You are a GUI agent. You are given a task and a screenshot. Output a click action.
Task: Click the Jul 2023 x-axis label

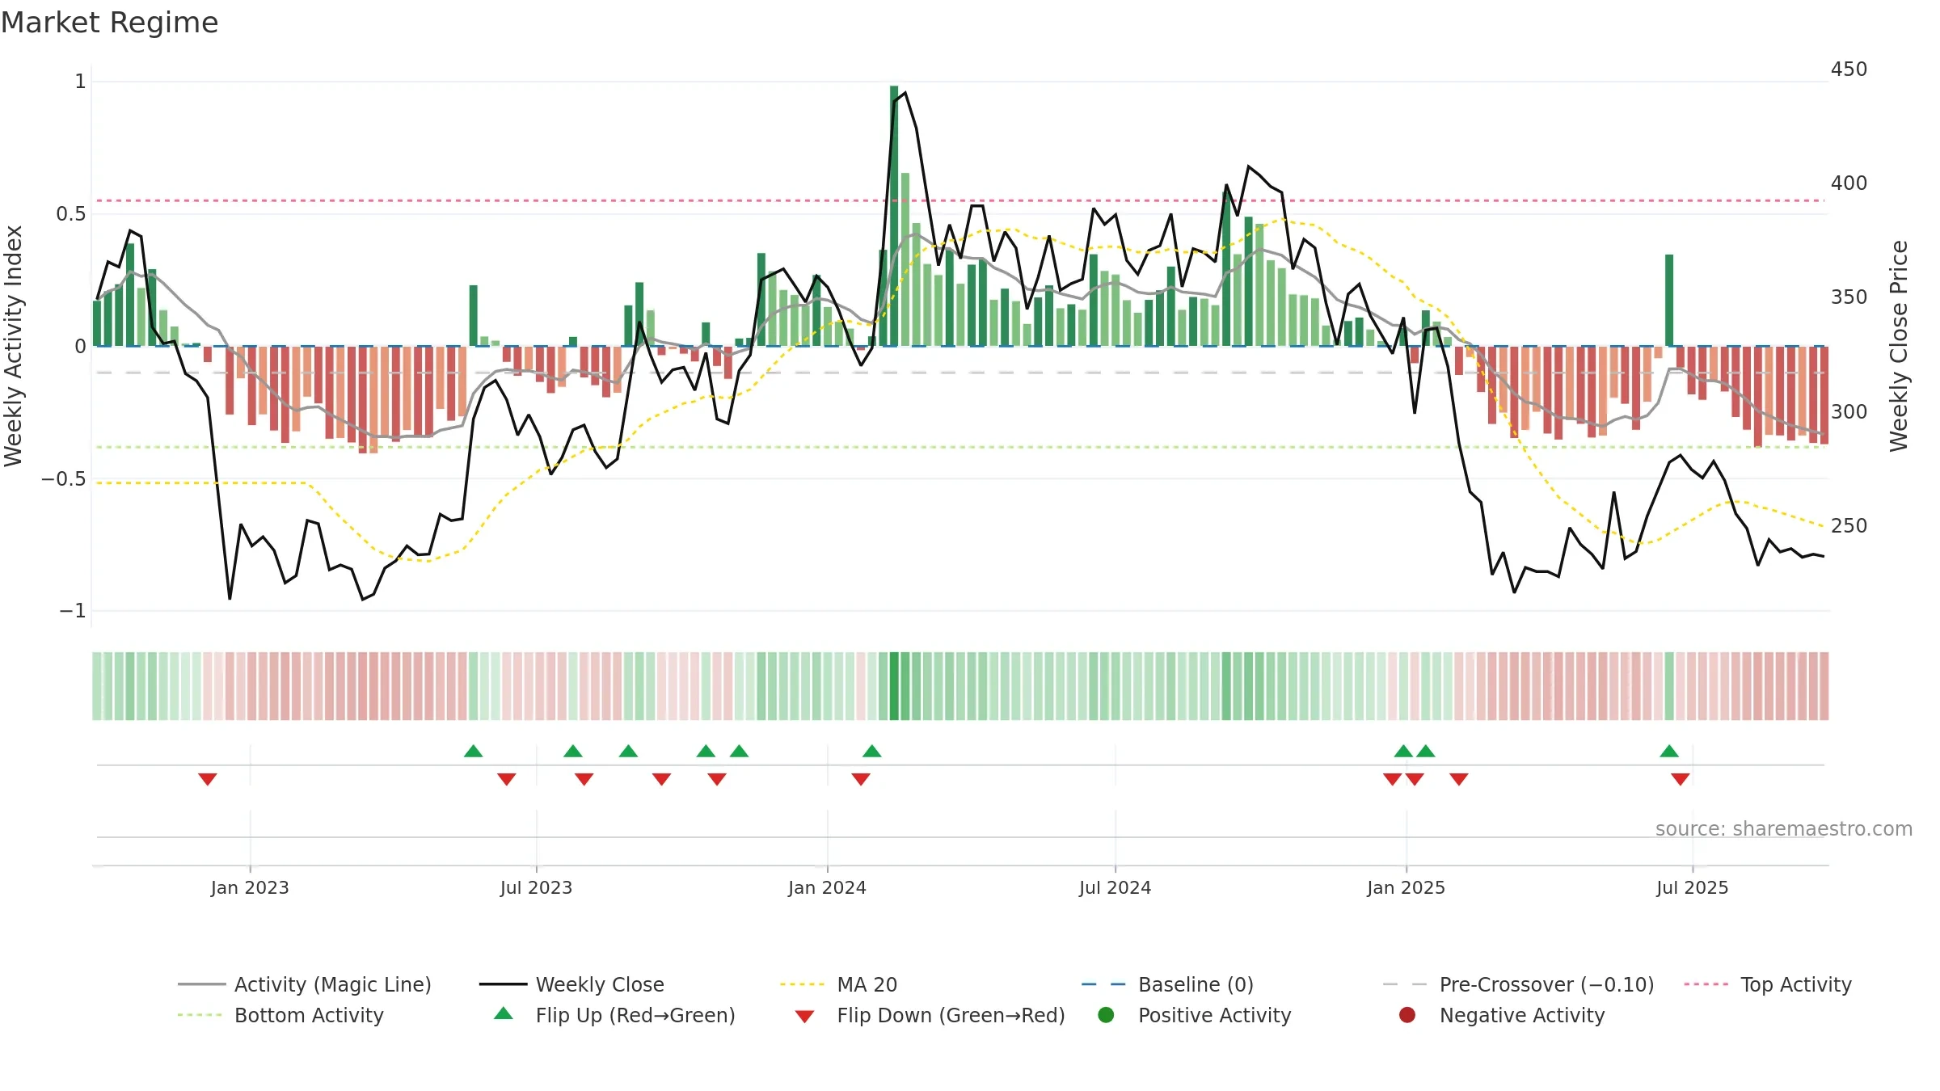(536, 887)
